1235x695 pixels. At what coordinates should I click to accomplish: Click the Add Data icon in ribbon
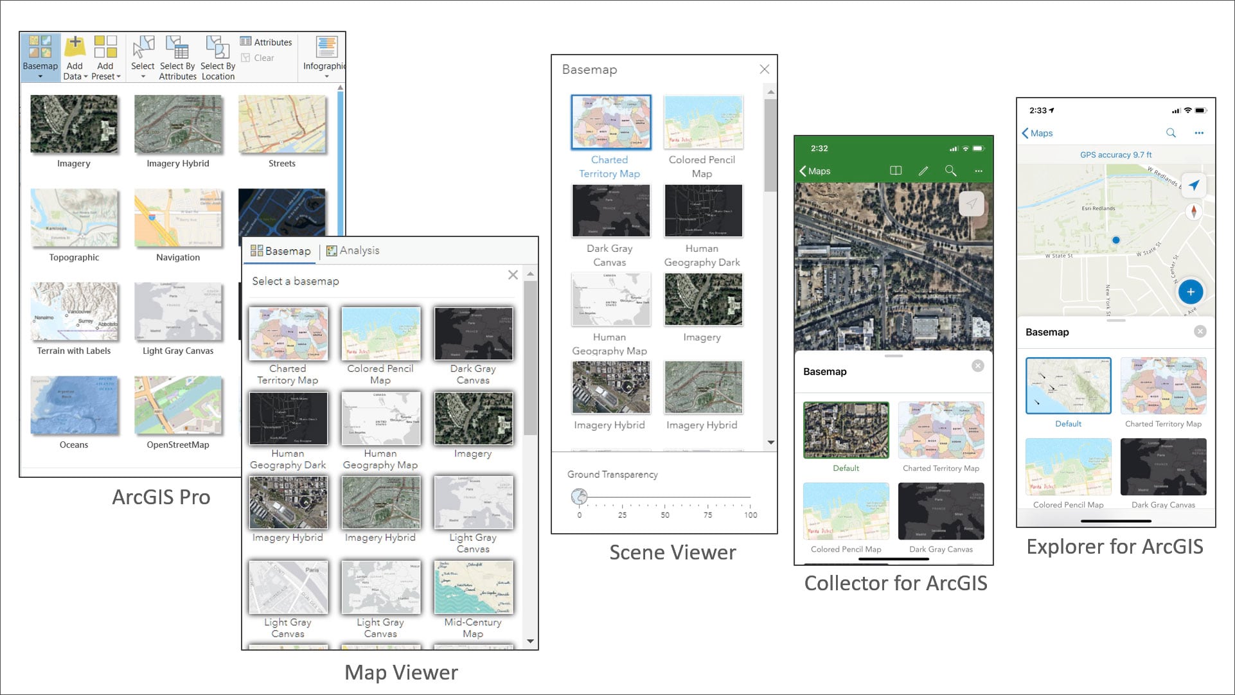click(x=75, y=47)
